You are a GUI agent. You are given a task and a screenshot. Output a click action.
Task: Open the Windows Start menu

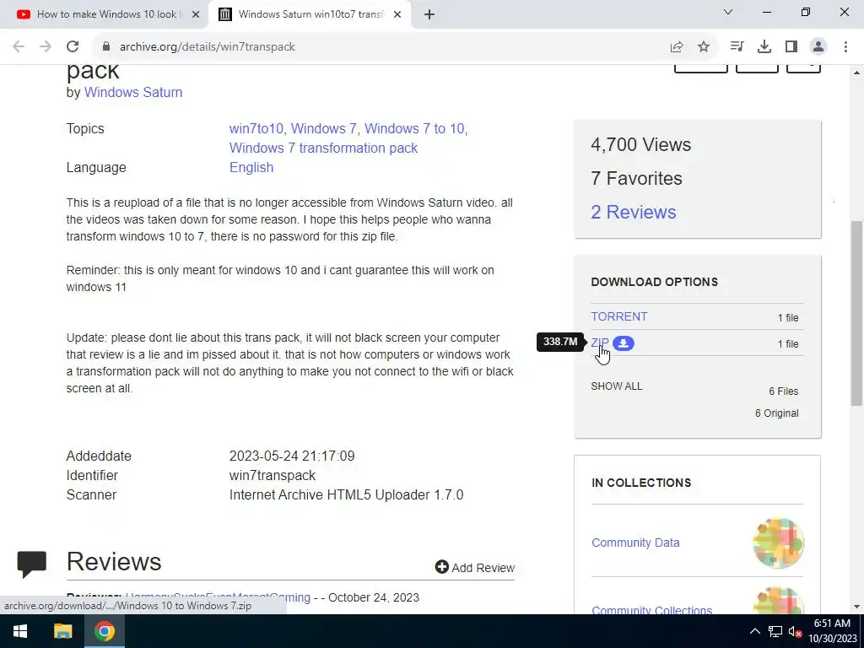pyautogui.click(x=20, y=631)
